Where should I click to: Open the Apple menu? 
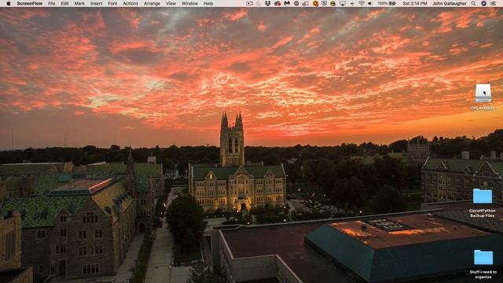9,3
